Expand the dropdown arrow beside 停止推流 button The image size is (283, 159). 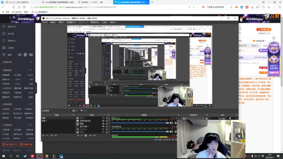(236, 119)
